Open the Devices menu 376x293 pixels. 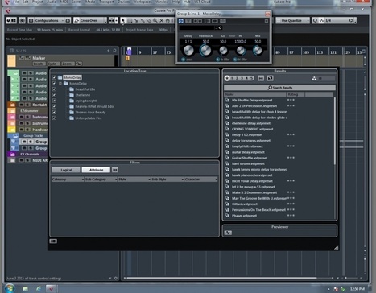123,2
